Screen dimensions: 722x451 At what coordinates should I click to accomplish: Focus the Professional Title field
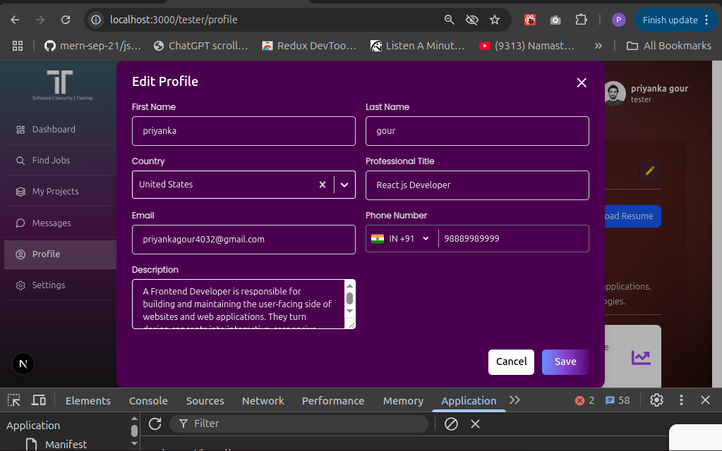(477, 185)
